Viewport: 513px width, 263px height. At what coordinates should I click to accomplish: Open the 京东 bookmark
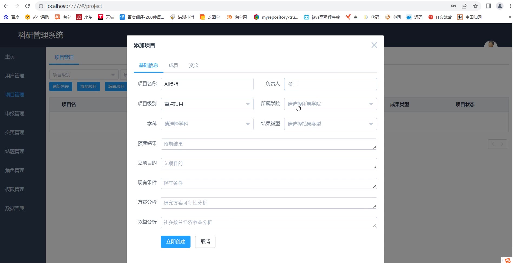coord(84,17)
